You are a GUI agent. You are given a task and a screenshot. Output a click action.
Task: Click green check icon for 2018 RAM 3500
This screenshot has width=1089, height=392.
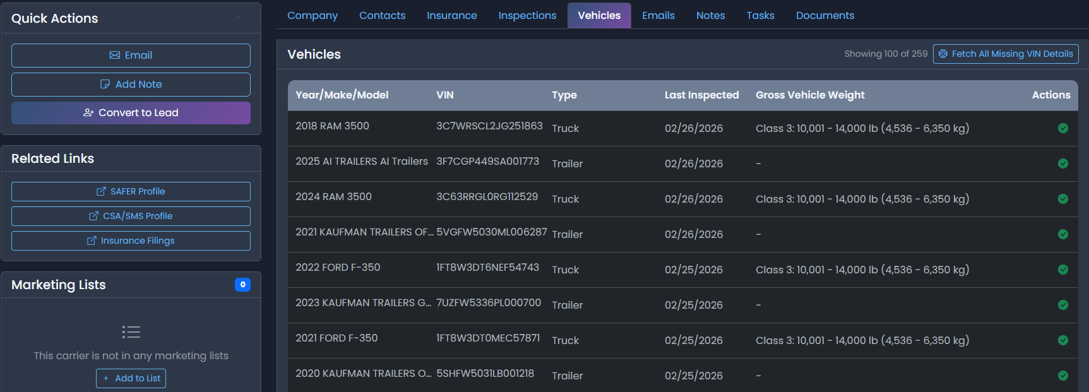(1062, 128)
